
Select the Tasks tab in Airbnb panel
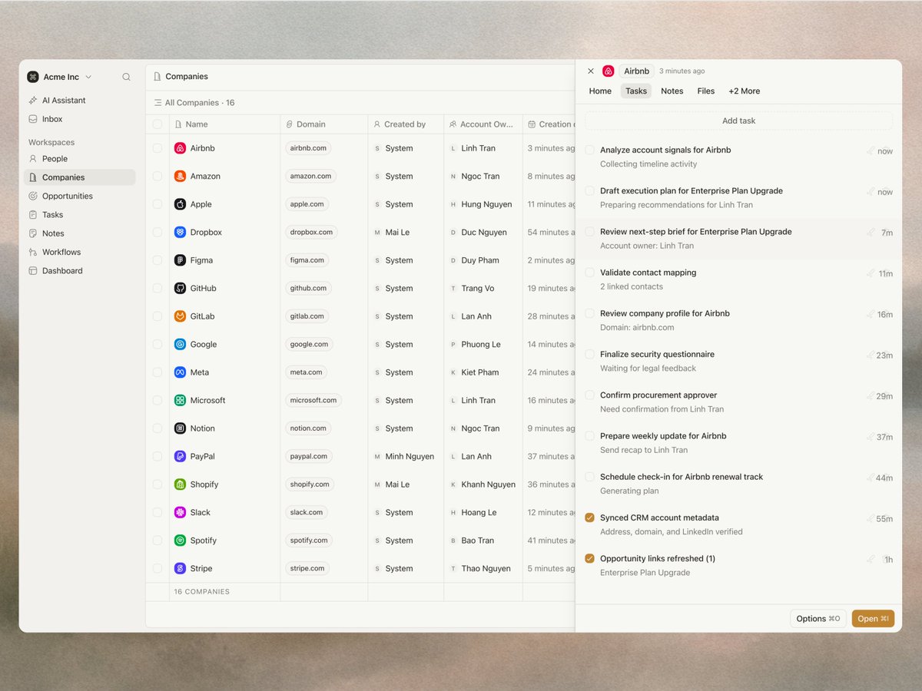(x=636, y=91)
